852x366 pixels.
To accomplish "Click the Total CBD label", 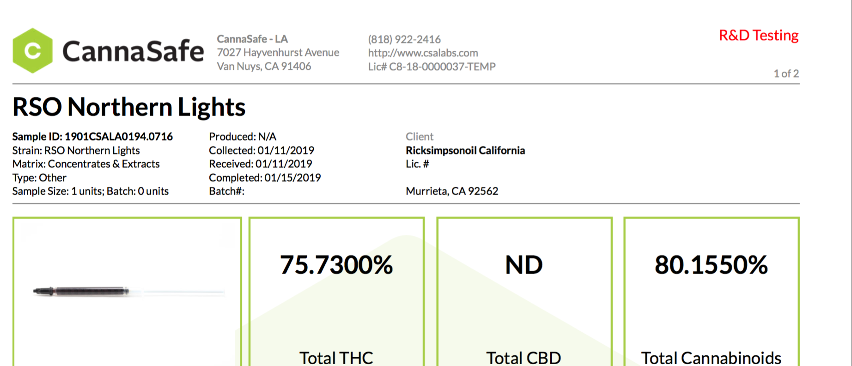I will (x=523, y=358).
